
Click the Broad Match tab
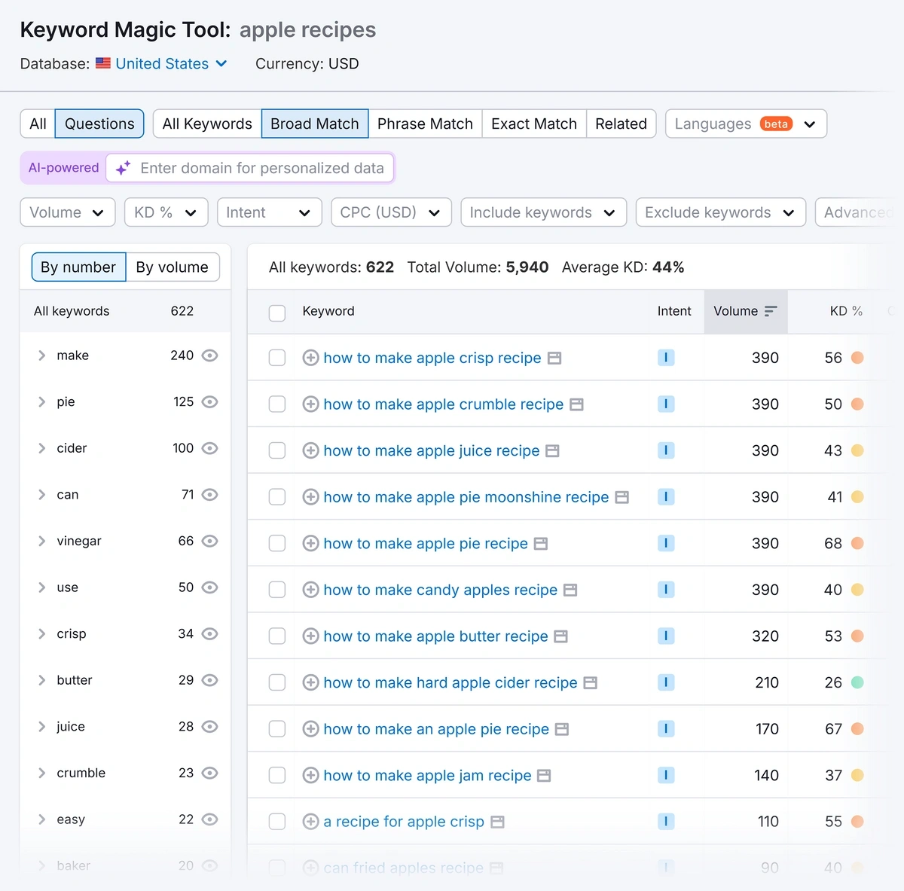click(x=315, y=124)
